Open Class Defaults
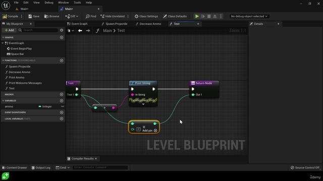 [x=175, y=16]
